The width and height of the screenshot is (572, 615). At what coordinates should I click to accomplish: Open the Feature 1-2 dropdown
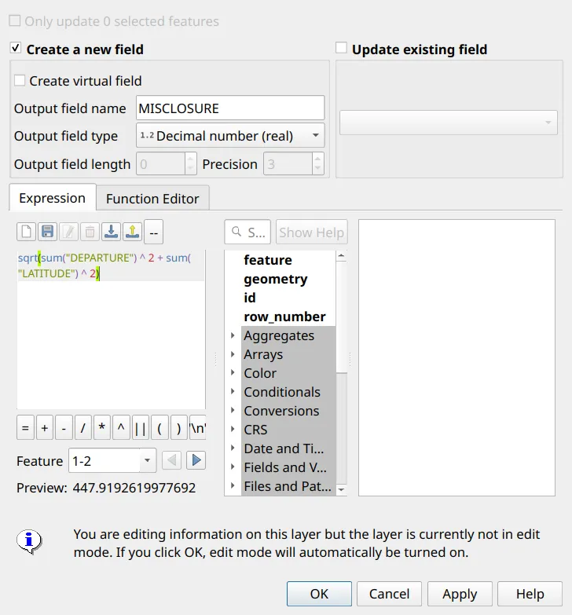[112, 460]
